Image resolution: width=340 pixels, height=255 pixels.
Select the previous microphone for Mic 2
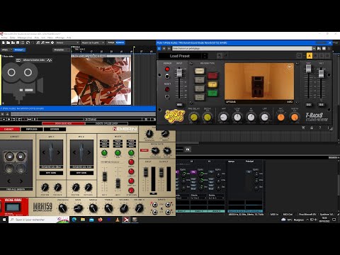tap(74, 152)
